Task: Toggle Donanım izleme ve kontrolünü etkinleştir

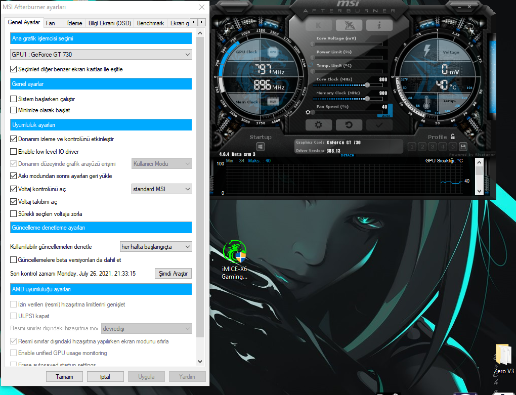Action: coord(14,139)
